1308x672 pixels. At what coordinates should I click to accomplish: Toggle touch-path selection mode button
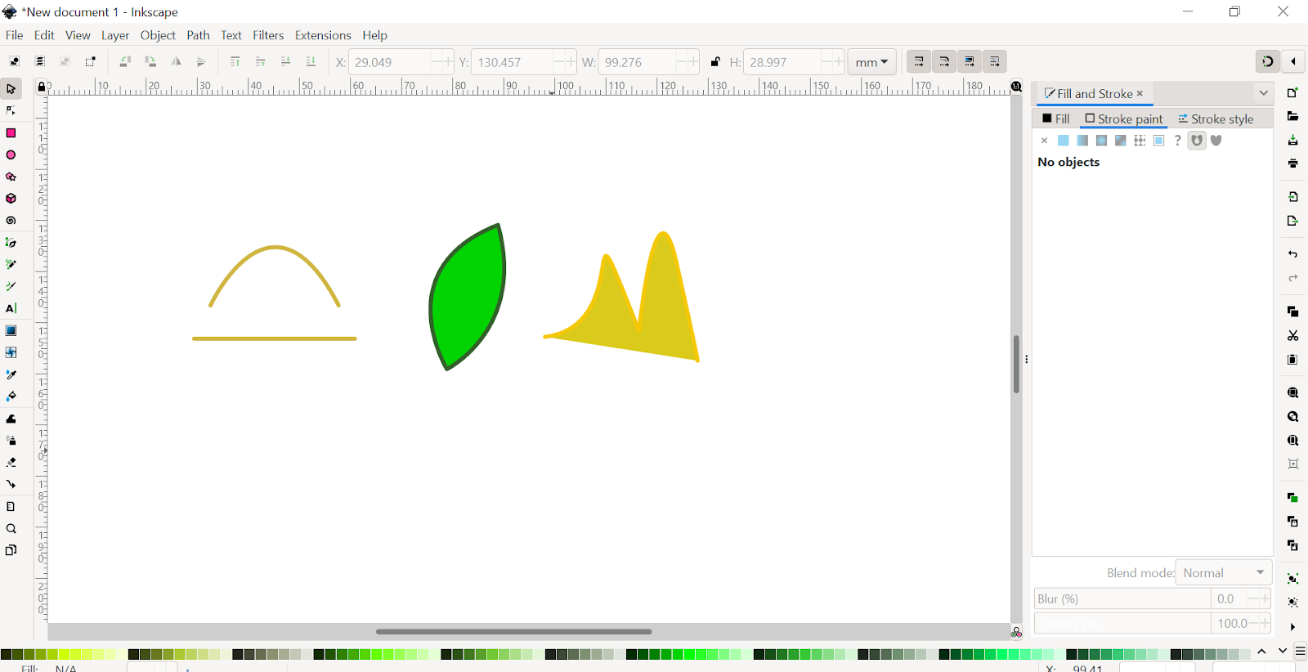coord(91,62)
